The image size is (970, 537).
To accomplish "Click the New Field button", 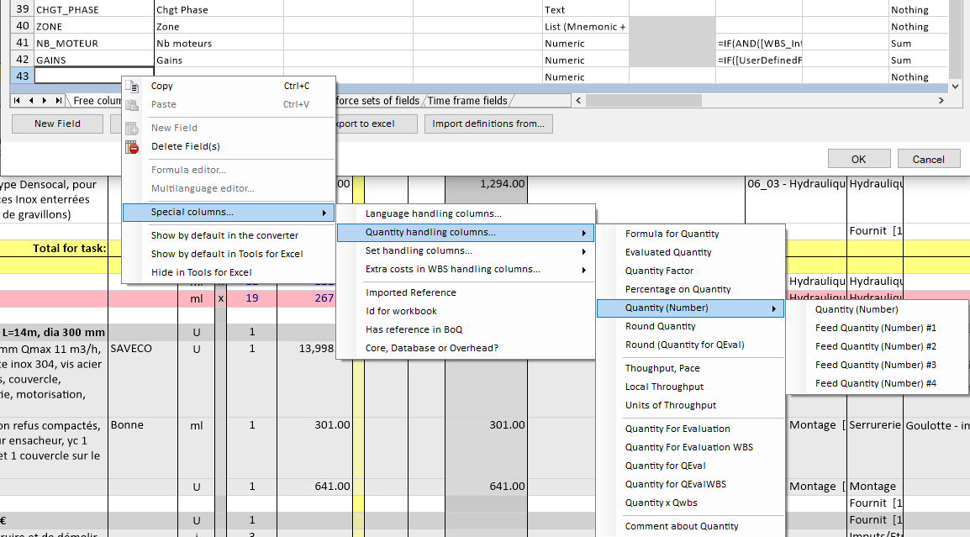I will coord(57,124).
